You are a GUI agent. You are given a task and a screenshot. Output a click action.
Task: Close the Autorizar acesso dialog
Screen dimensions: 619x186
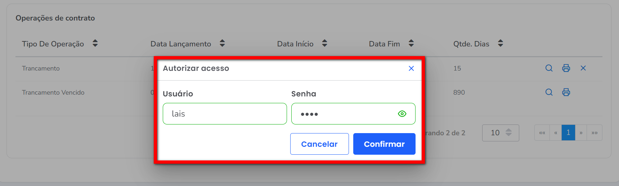(x=411, y=68)
